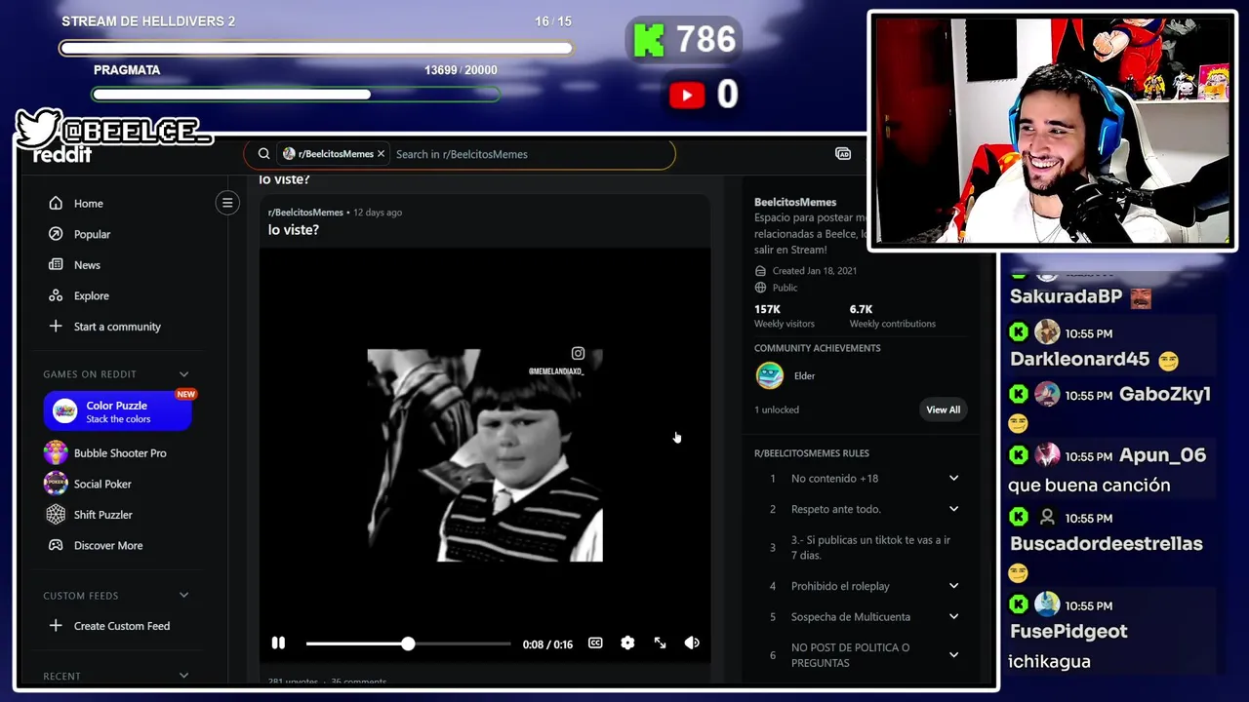This screenshot has width=1249, height=702.
Task: Click the News newspaper icon
Action: (x=56, y=265)
